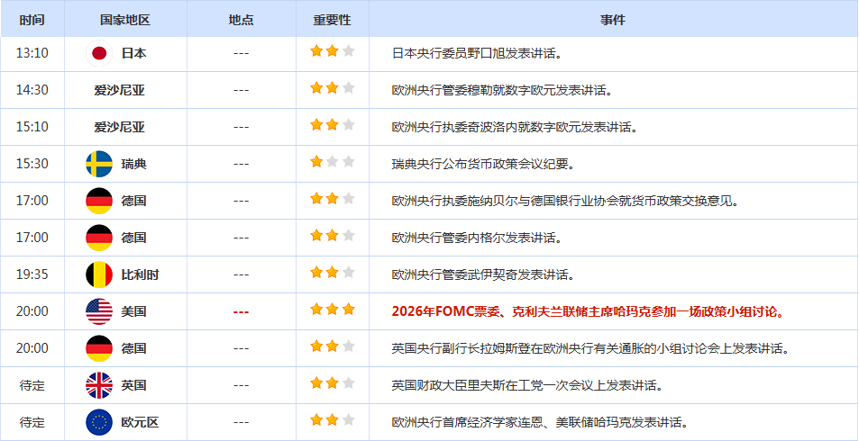The image size is (859, 441).
Task: Open the 瑞典央行公布货币政策会议纪要 event
Action: 482,164
